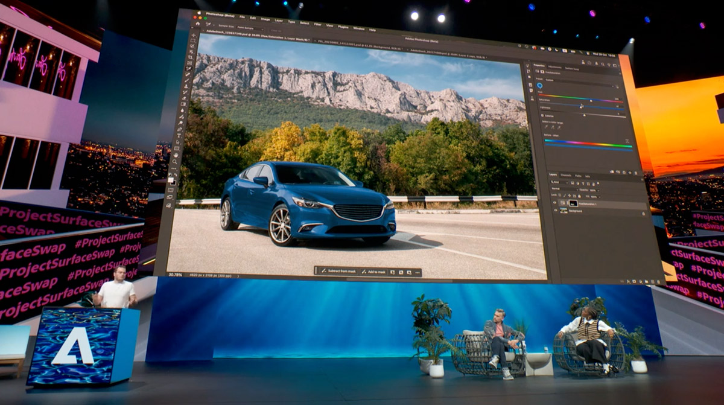Toggle adjustment visibility eye in Properties panel
Screen dimensions: 724x405
pos(630,173)
